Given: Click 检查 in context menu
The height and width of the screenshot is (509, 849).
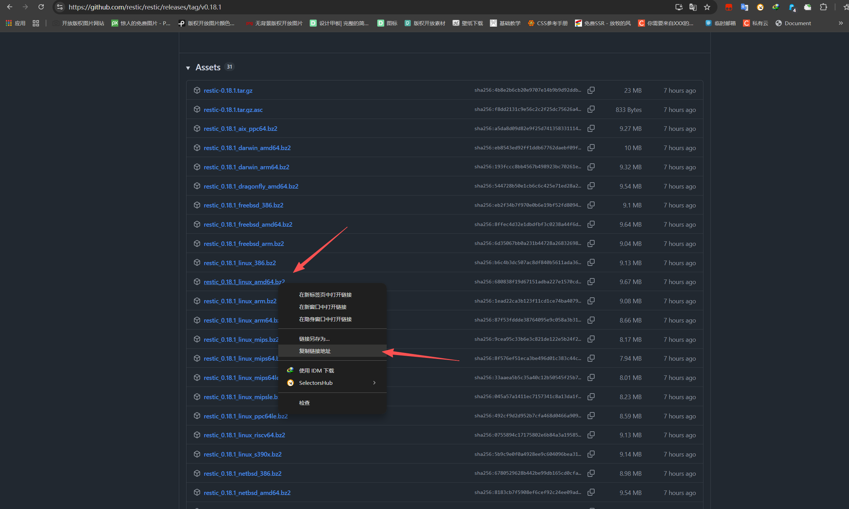Looking at the screenshot, I should click(x=304, y=403).
